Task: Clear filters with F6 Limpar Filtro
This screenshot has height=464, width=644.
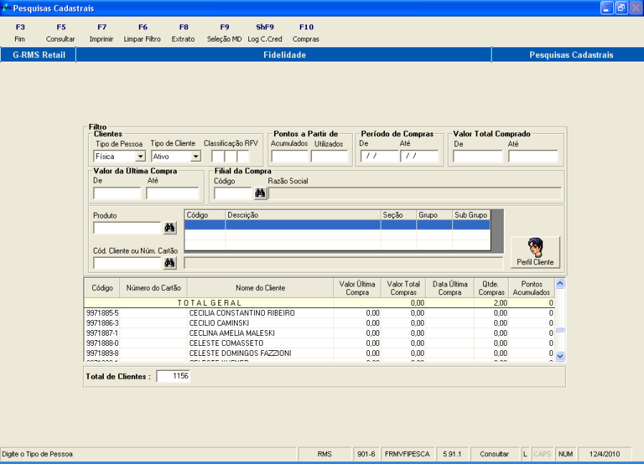Action: pos(142,33)
